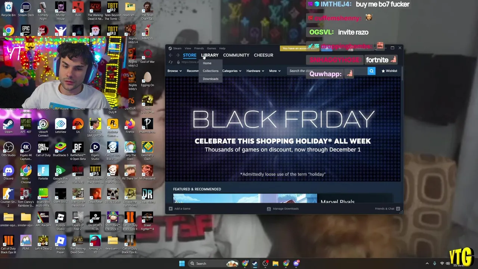The image size is (478, 269).
Task: Open Discord from the taskbar
Action: tap(296, 263)
